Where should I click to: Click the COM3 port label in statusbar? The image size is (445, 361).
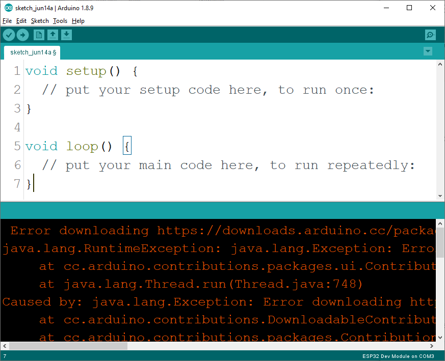coord(427,356)
